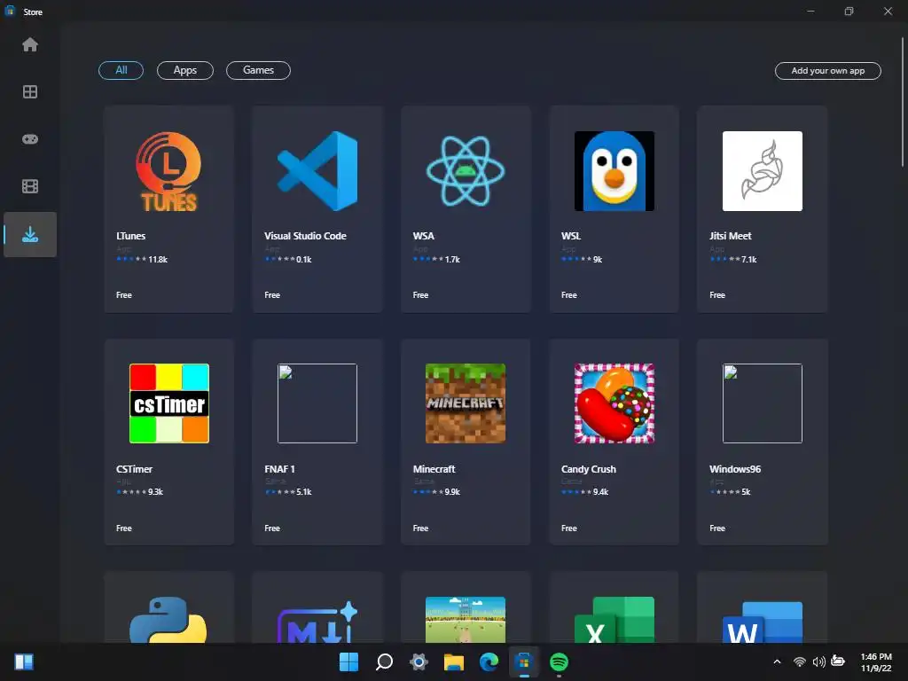This screenshot has height=681, width=908.
Task: Open the Minecraft game icon
Action: [466, 403]
